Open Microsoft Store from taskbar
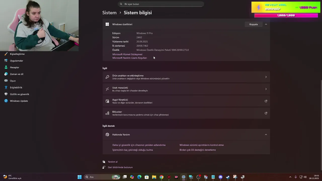 point(147,177)
